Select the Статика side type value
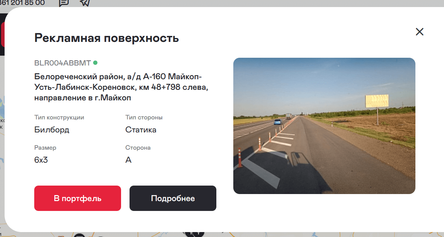Screen dimensions: 444x237 click(141, 130)
